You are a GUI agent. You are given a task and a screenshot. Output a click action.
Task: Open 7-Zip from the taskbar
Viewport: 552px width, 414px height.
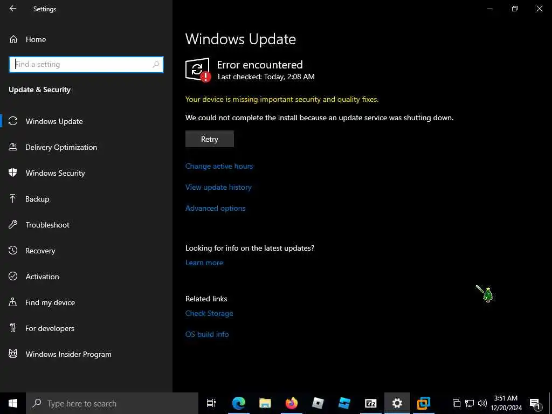[371, 403]
